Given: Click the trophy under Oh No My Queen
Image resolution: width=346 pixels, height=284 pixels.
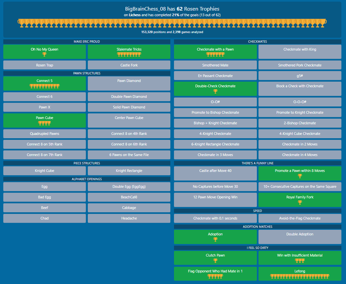Looking at the screenshot, I should click(44, 55).
